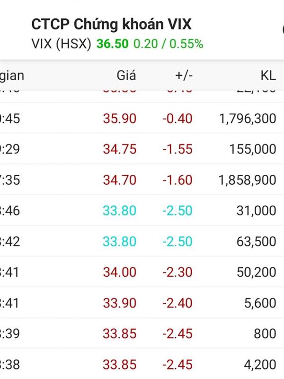Tap the CTCP Chứng khoán VIX title
Screen dimensions: 284x379
click(x=111, y=24)
